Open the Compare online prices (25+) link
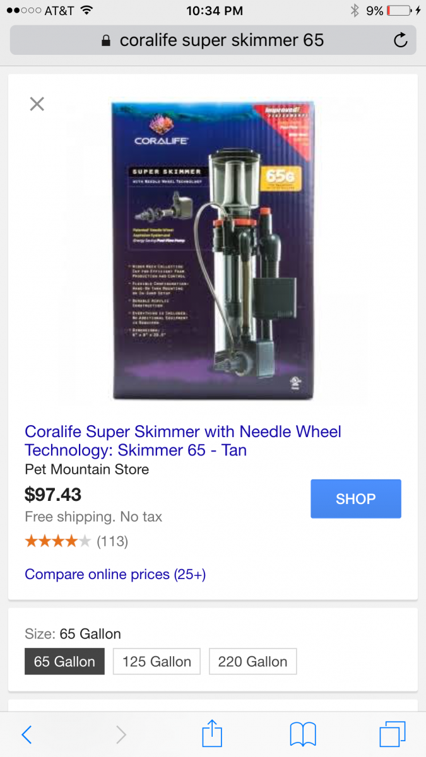The width and height of the screenshot is (426, 757). pos(115,574)
